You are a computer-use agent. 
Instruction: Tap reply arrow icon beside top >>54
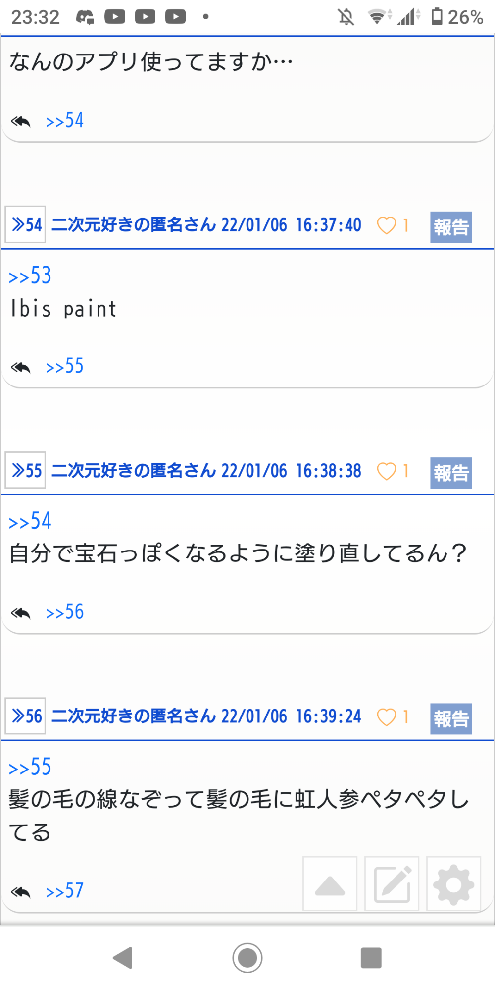(21, 121)
